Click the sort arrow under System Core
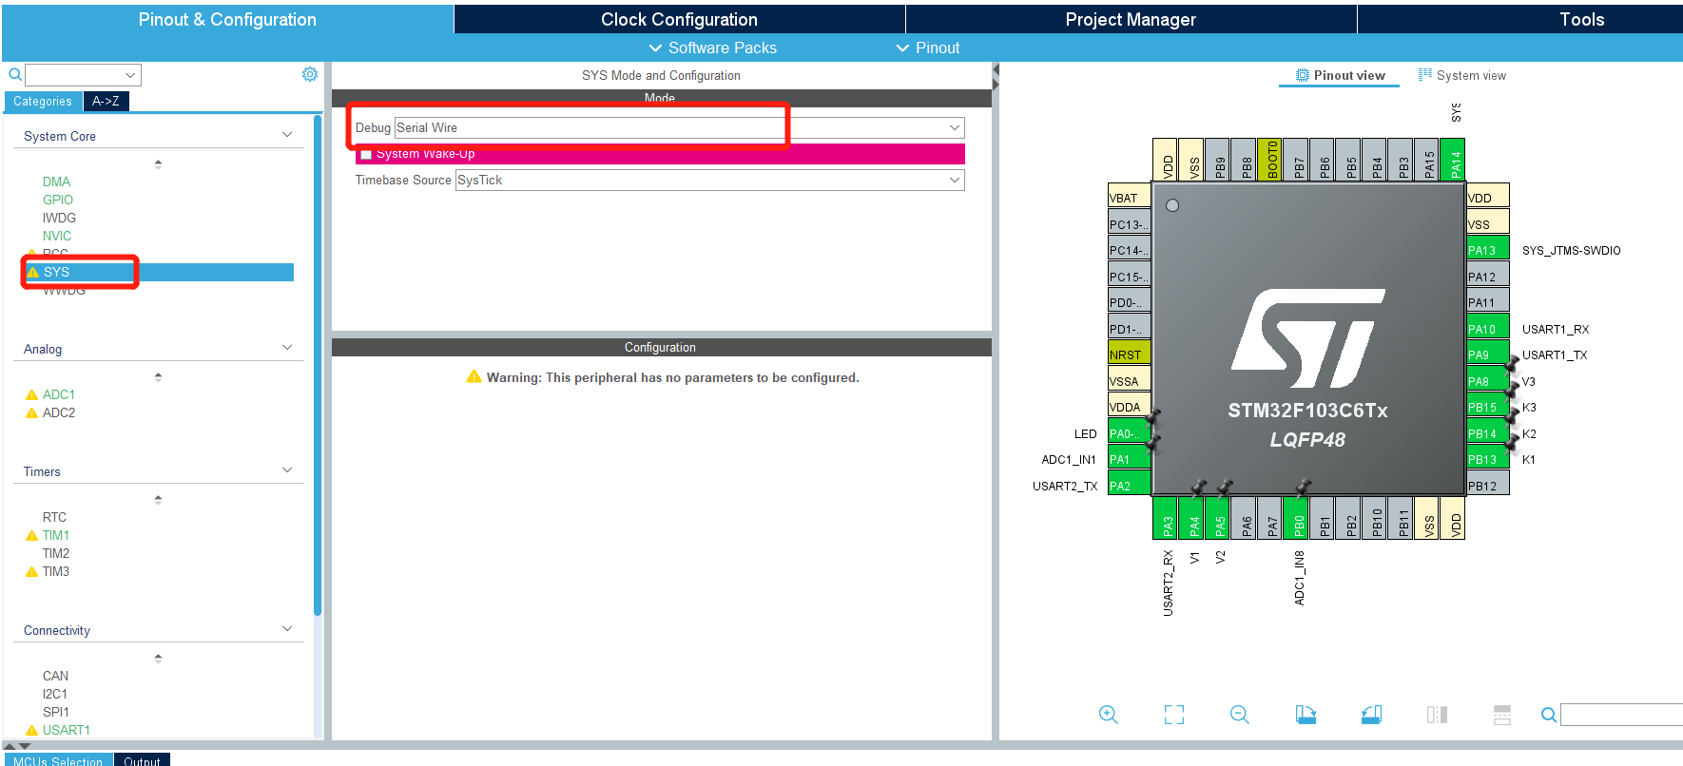The width and height of the screenshot is (1683, 766). pos(158,164)
